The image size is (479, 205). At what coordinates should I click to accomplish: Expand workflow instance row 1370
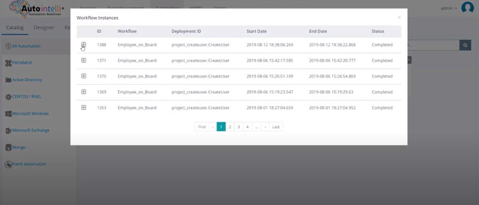(83, 76)
